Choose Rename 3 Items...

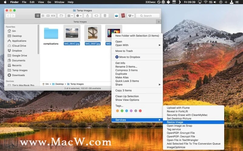[x=137, y=67]
